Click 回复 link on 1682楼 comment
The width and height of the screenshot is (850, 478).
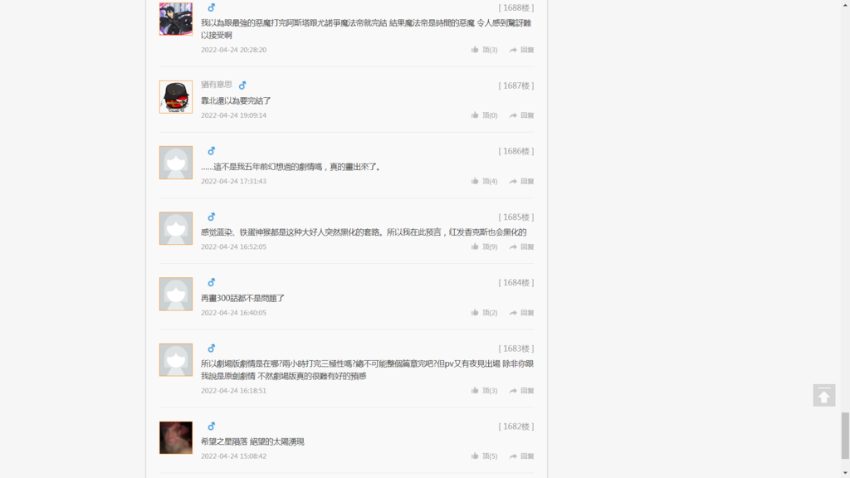[527, 456]
